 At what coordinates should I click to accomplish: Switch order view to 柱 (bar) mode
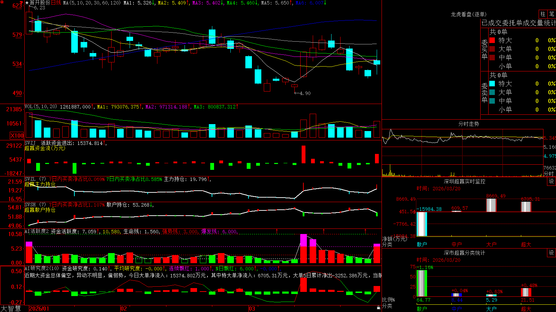(x=543, y=14)
